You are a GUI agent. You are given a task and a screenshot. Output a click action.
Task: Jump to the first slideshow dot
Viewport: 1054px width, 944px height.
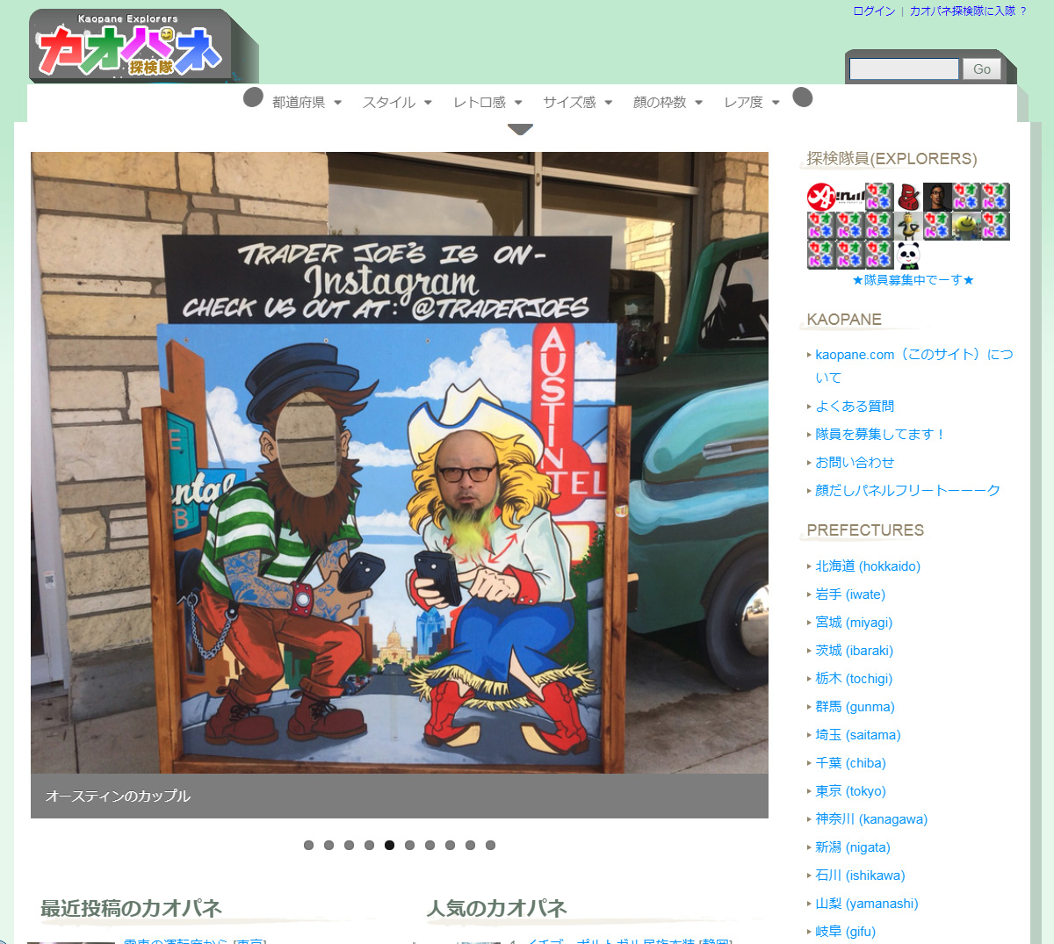308,845
